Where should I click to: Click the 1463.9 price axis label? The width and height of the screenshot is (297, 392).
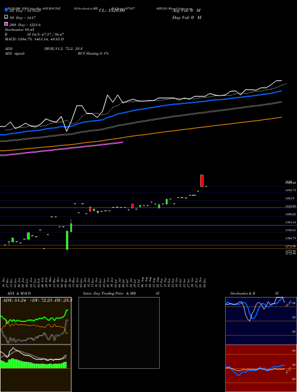tap(290, 198)
